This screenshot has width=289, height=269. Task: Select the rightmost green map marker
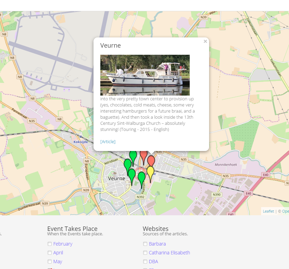pos(141,177)
